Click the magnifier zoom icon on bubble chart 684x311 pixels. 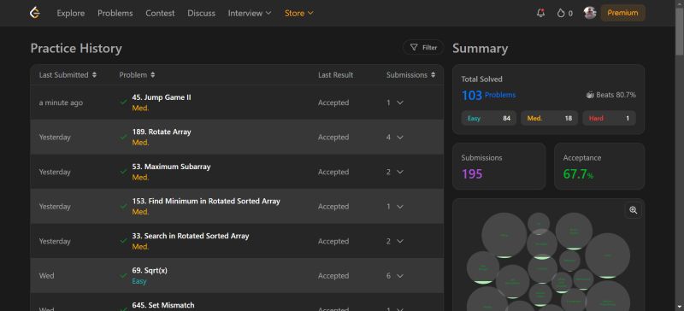point(633,210)
